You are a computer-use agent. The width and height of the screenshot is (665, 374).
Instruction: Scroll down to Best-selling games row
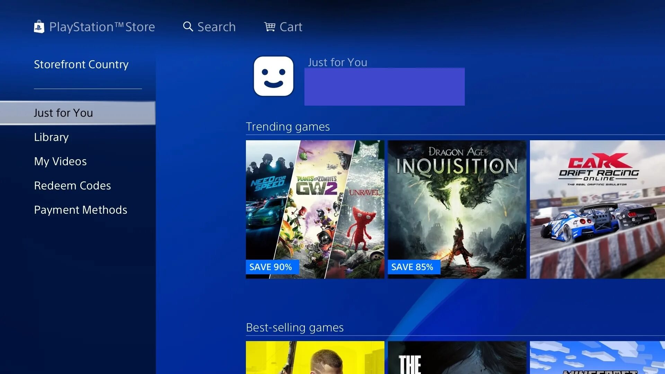294,327
